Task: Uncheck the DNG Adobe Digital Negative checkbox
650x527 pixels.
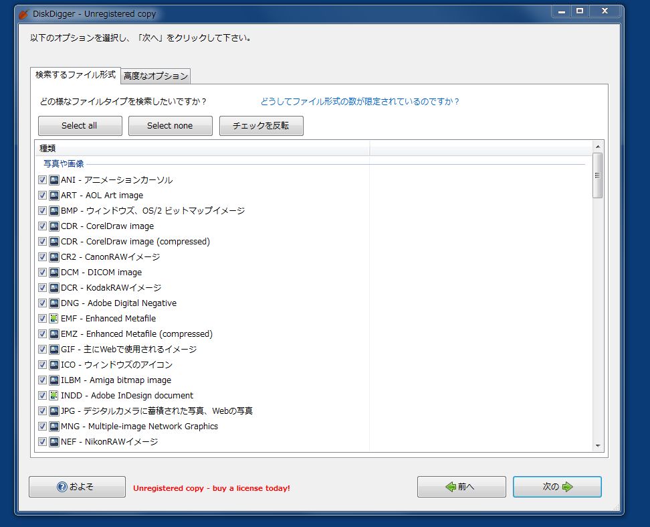Action: tap(42, 303)
